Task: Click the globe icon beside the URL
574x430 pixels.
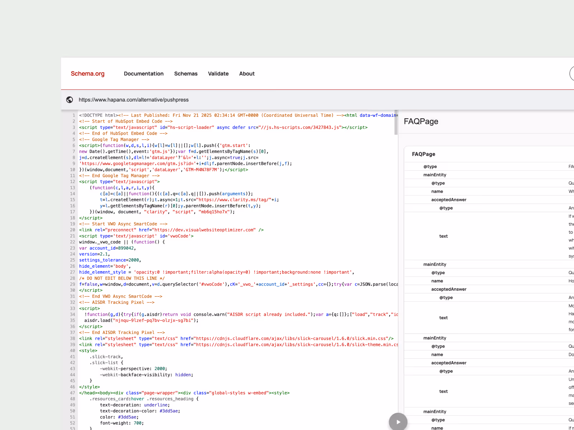Action: (70, 100)
